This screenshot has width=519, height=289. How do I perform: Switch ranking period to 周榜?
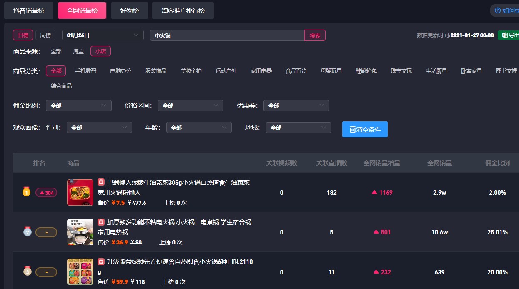[x=45, y=35]
